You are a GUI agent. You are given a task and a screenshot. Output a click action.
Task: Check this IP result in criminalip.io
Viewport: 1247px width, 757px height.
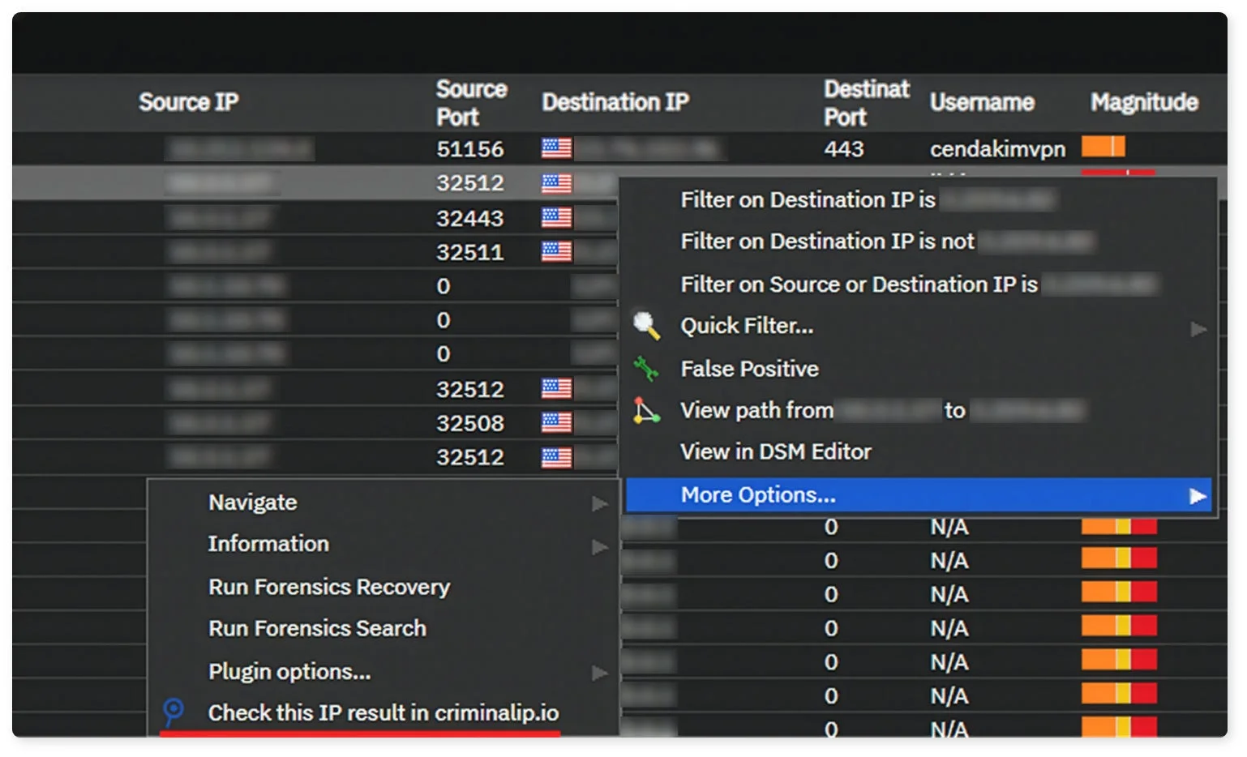(384, 712)
